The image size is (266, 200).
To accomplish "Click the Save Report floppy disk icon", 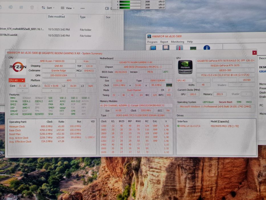I will 166,48.
